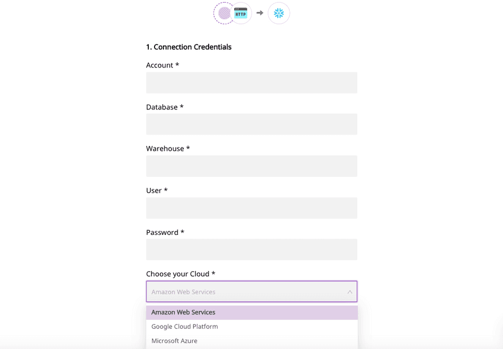Click the Database field label
Viewport: 503px width, 349px height.
pos(165,107)
